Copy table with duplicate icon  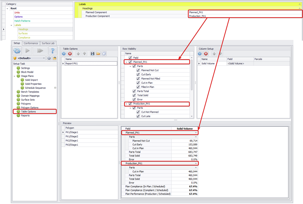[104, 54]
